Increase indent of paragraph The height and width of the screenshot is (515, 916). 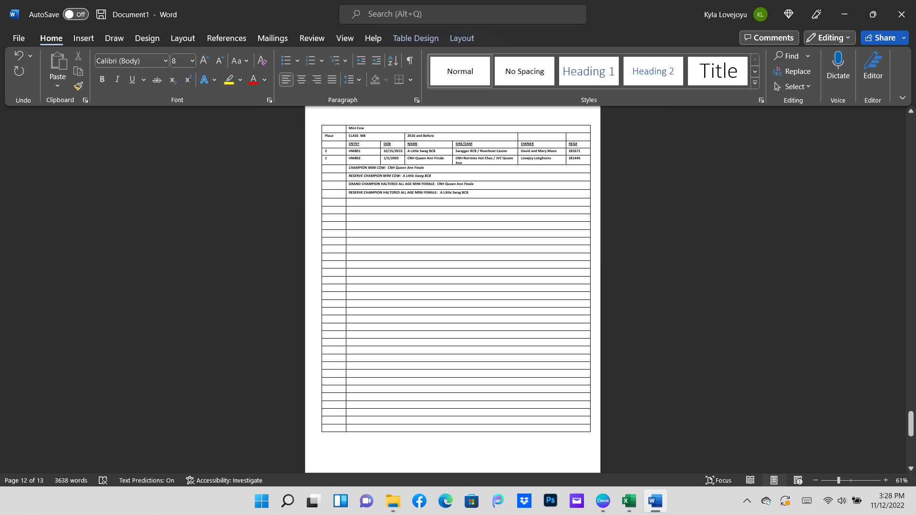pyautogui.click(x=376, y=61)
